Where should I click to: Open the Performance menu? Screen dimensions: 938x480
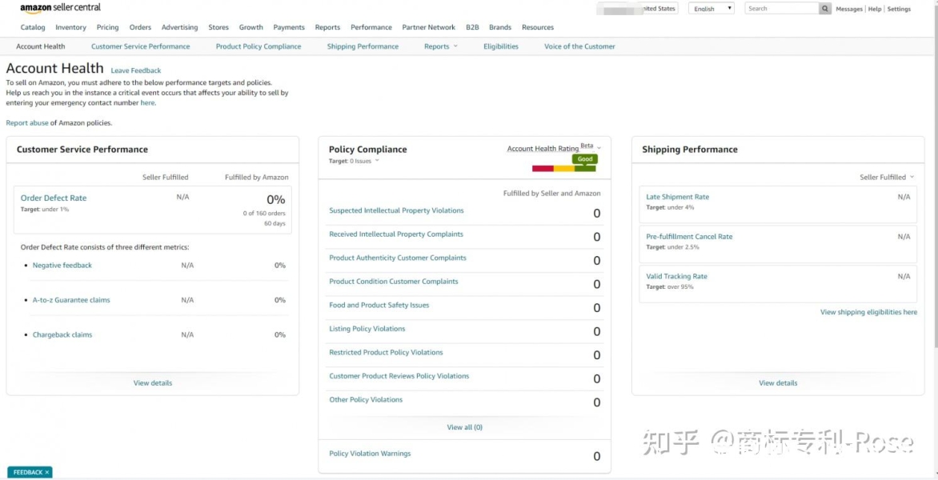371,27
